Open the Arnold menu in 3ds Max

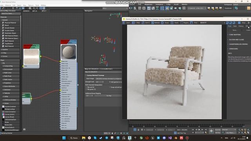(x=176, y=4)
